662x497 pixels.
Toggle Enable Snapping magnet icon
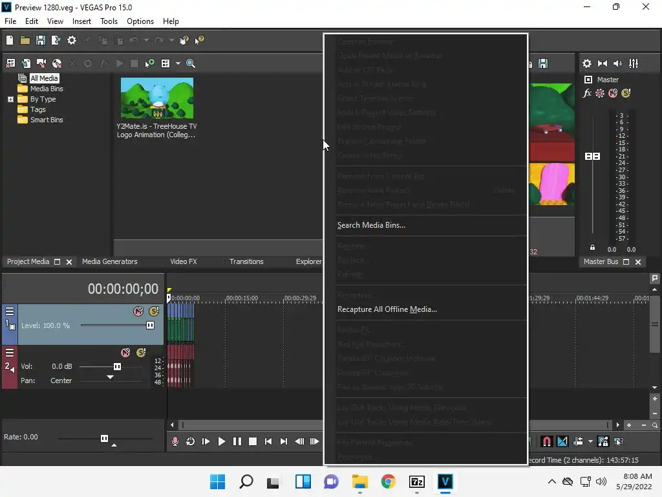pos(546,441)
